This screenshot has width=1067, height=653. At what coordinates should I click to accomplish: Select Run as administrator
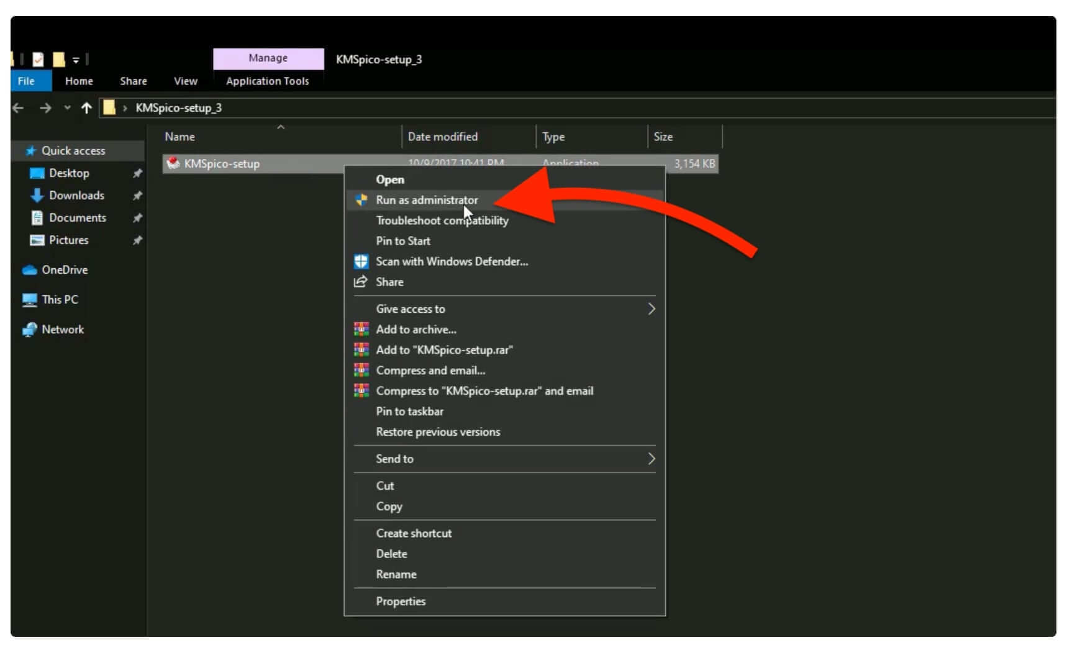[x=504, y=200]
